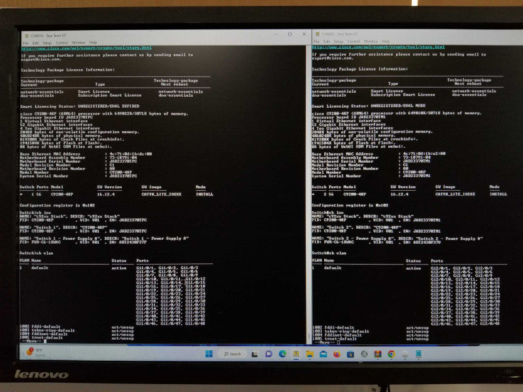Launch Google Chrome from the taskbar
Viewport: 523px width, 392px height.
[x=391, y=354]
